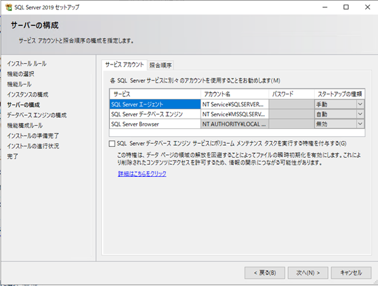Switch to the サービス アカウント tab
The width and height of the screenshot is (378, 286).
point(125,65)
